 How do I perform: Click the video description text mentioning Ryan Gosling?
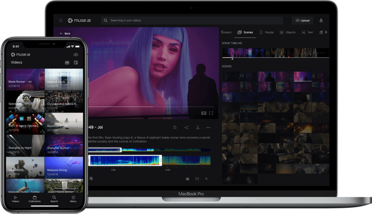149,139
